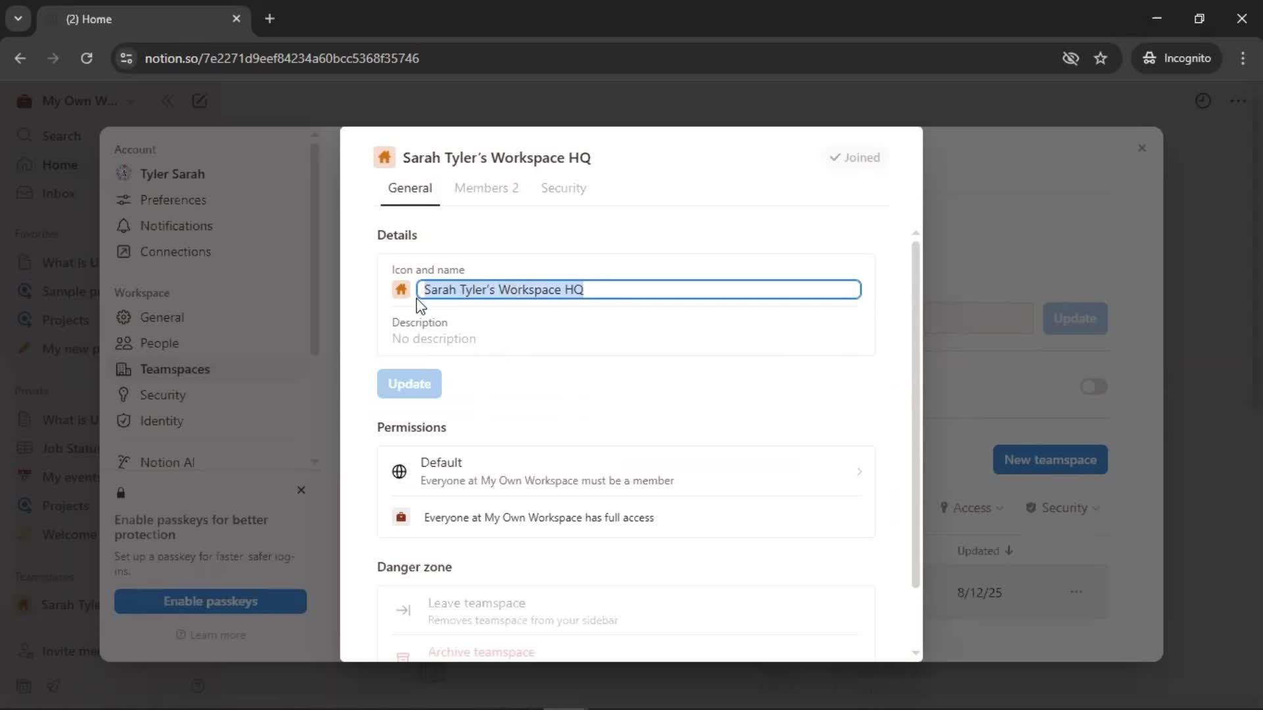The image size is (1263, 710).
Task: Open the Security filter dropdown
Action: click(1063, 508)
